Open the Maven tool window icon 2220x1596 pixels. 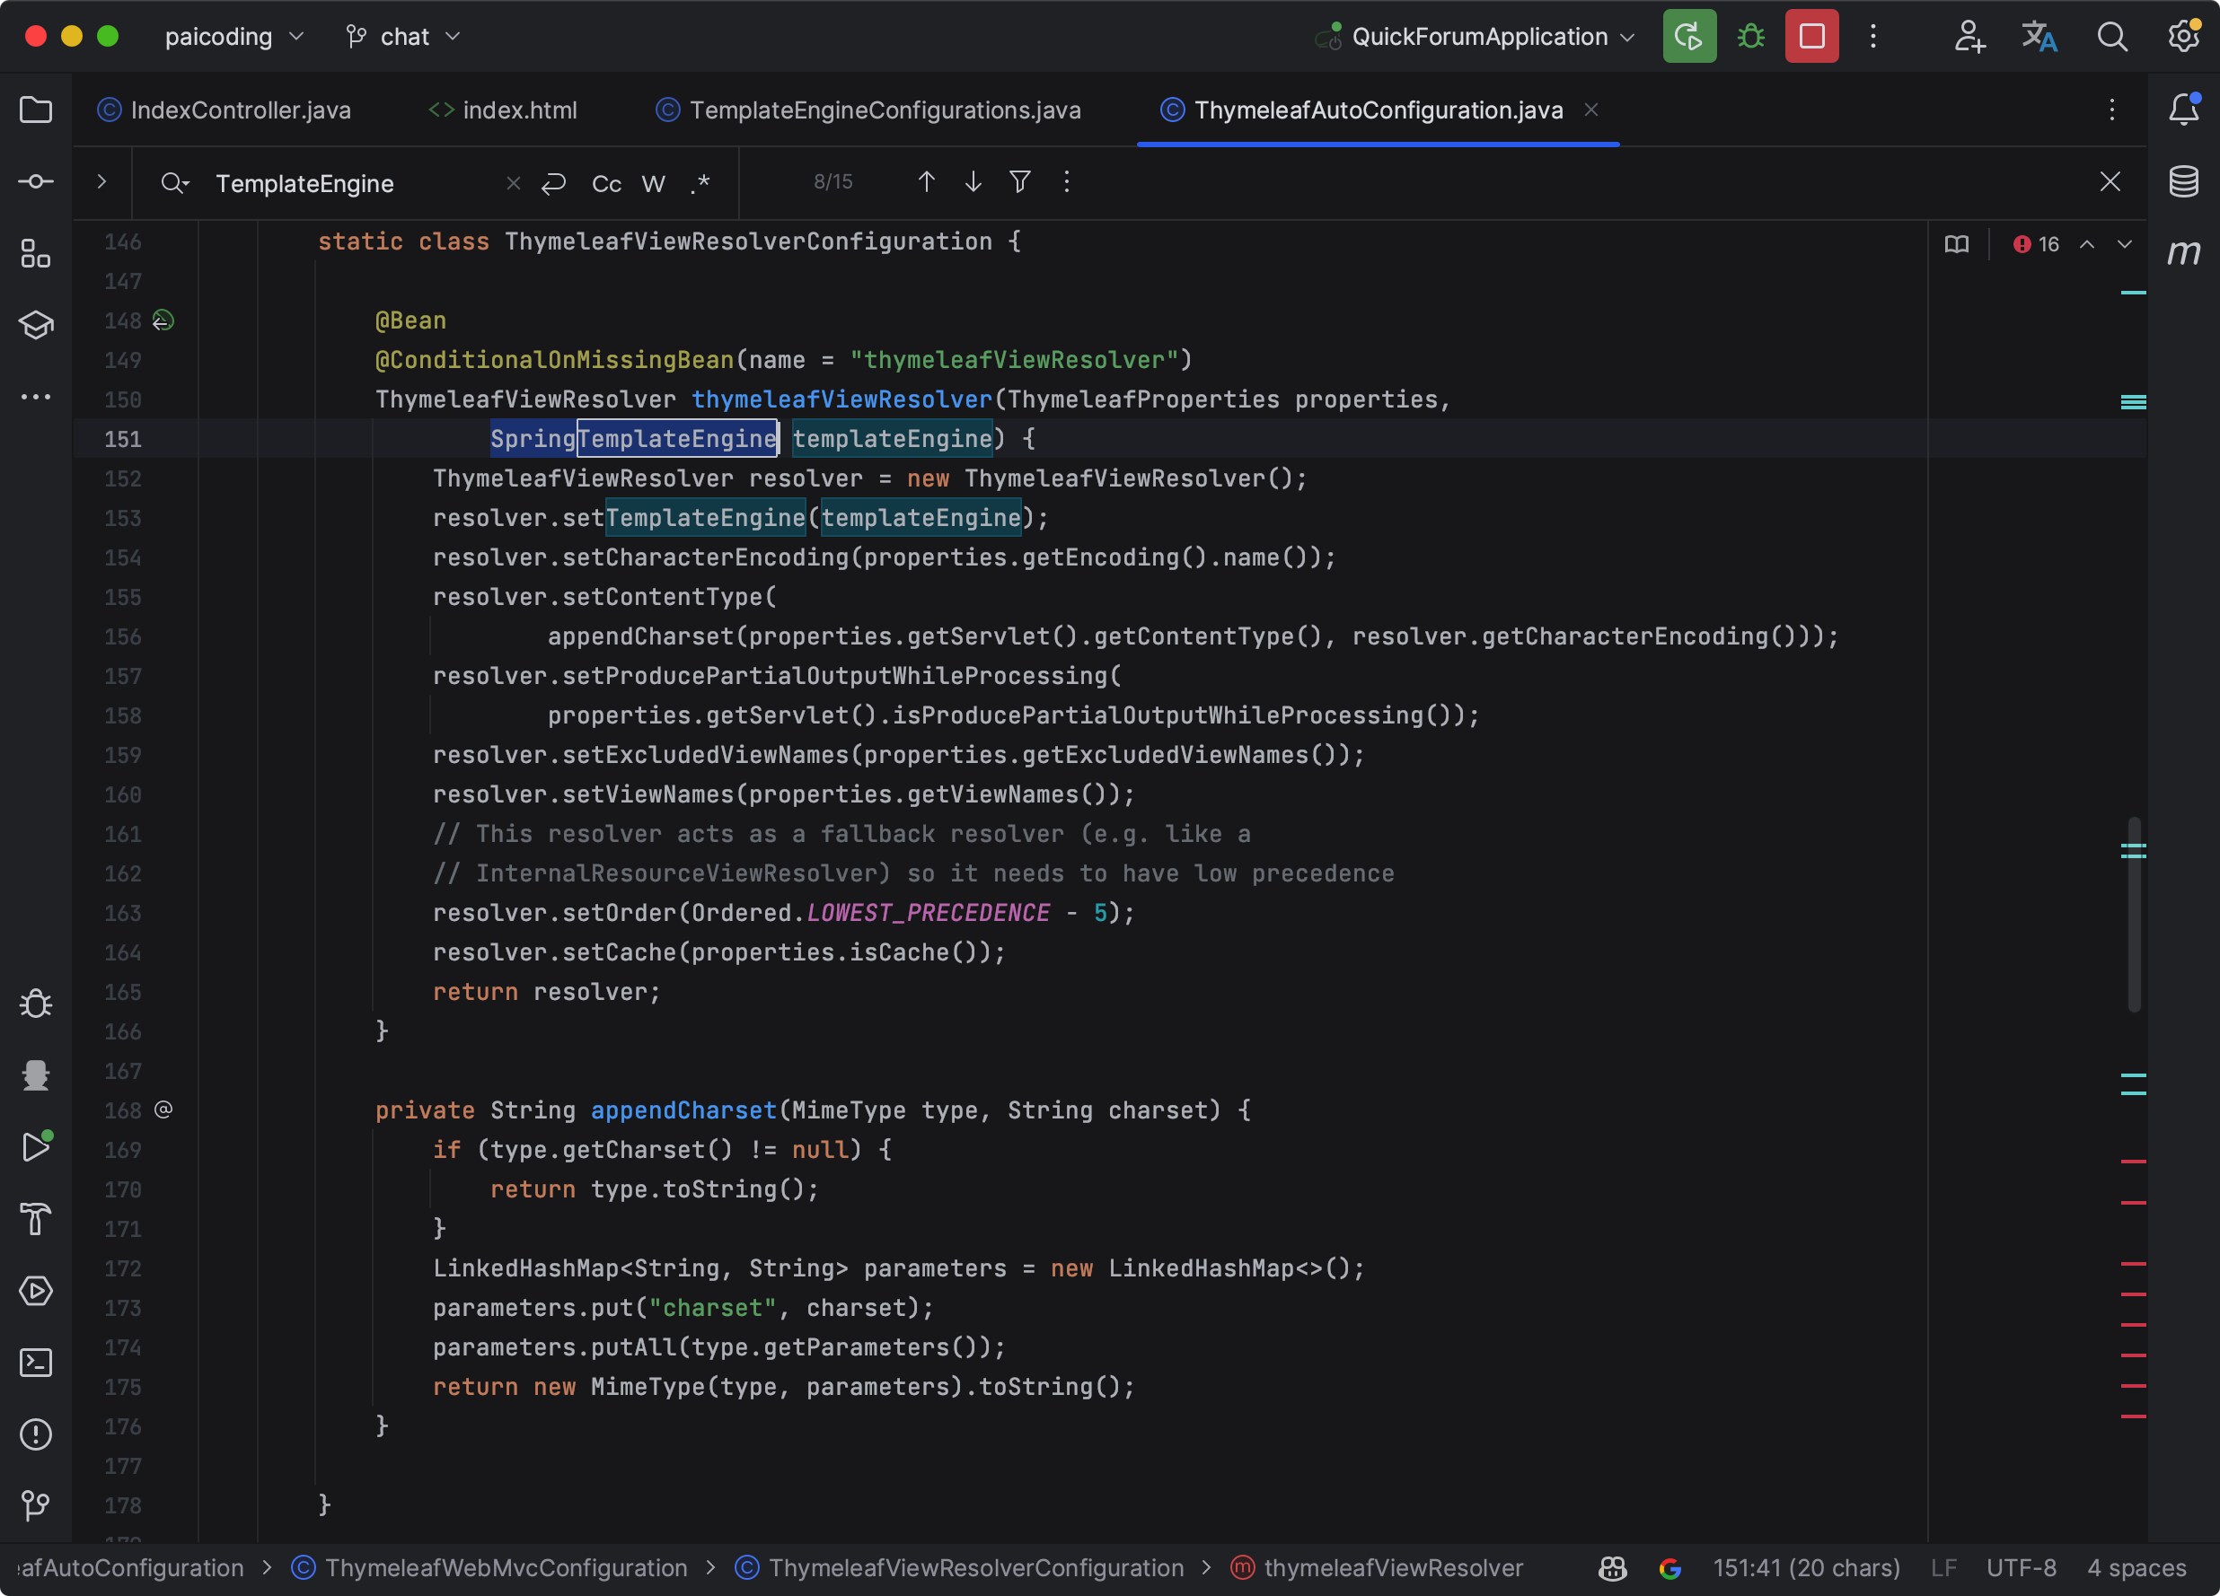click(2184, 253)
